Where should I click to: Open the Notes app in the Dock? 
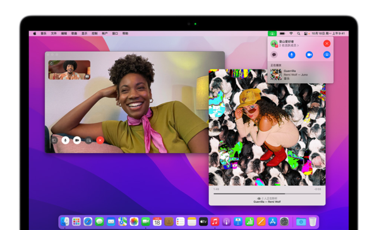tap(191, 221)
